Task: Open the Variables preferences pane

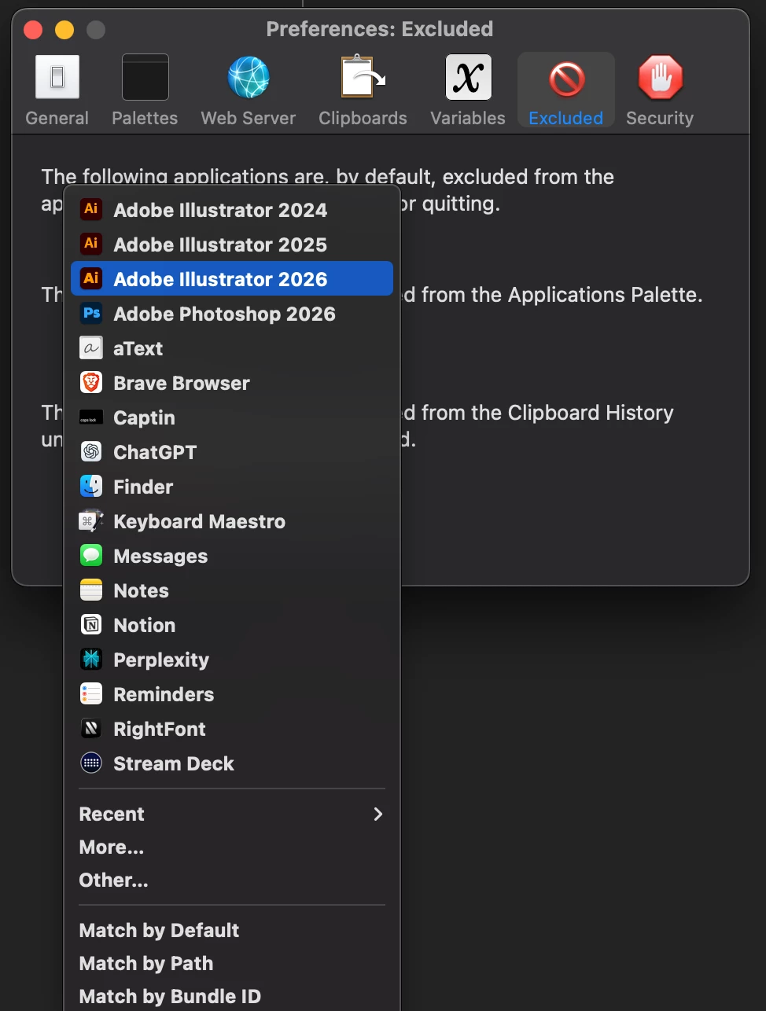Action: [468, 91]
